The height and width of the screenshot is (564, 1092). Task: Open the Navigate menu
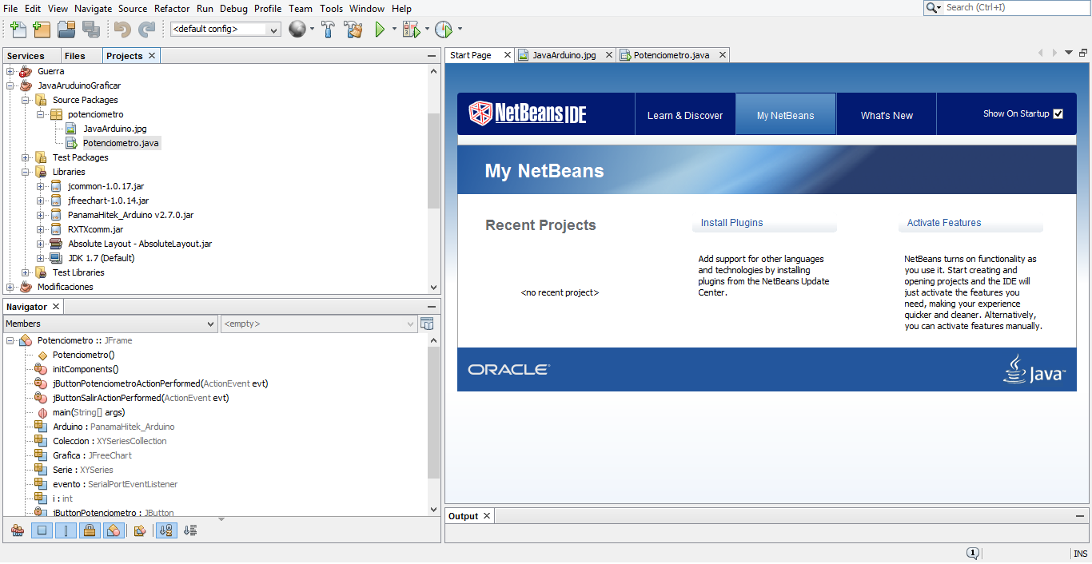click(94, 9)
